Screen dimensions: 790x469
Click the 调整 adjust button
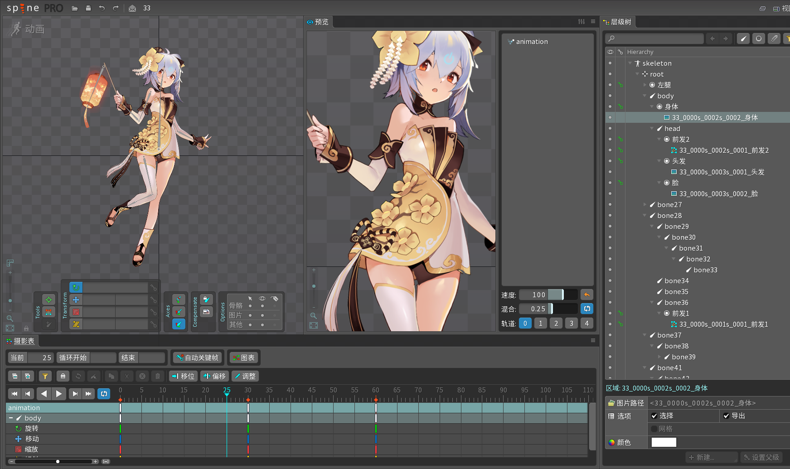[245, 376]
